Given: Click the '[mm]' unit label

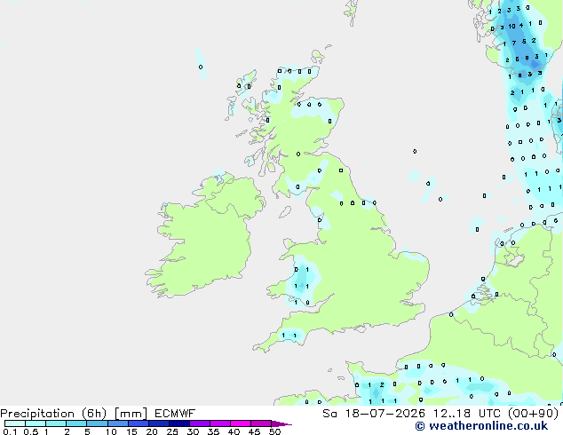Looking at the screenshot, I should click(131, 414).
